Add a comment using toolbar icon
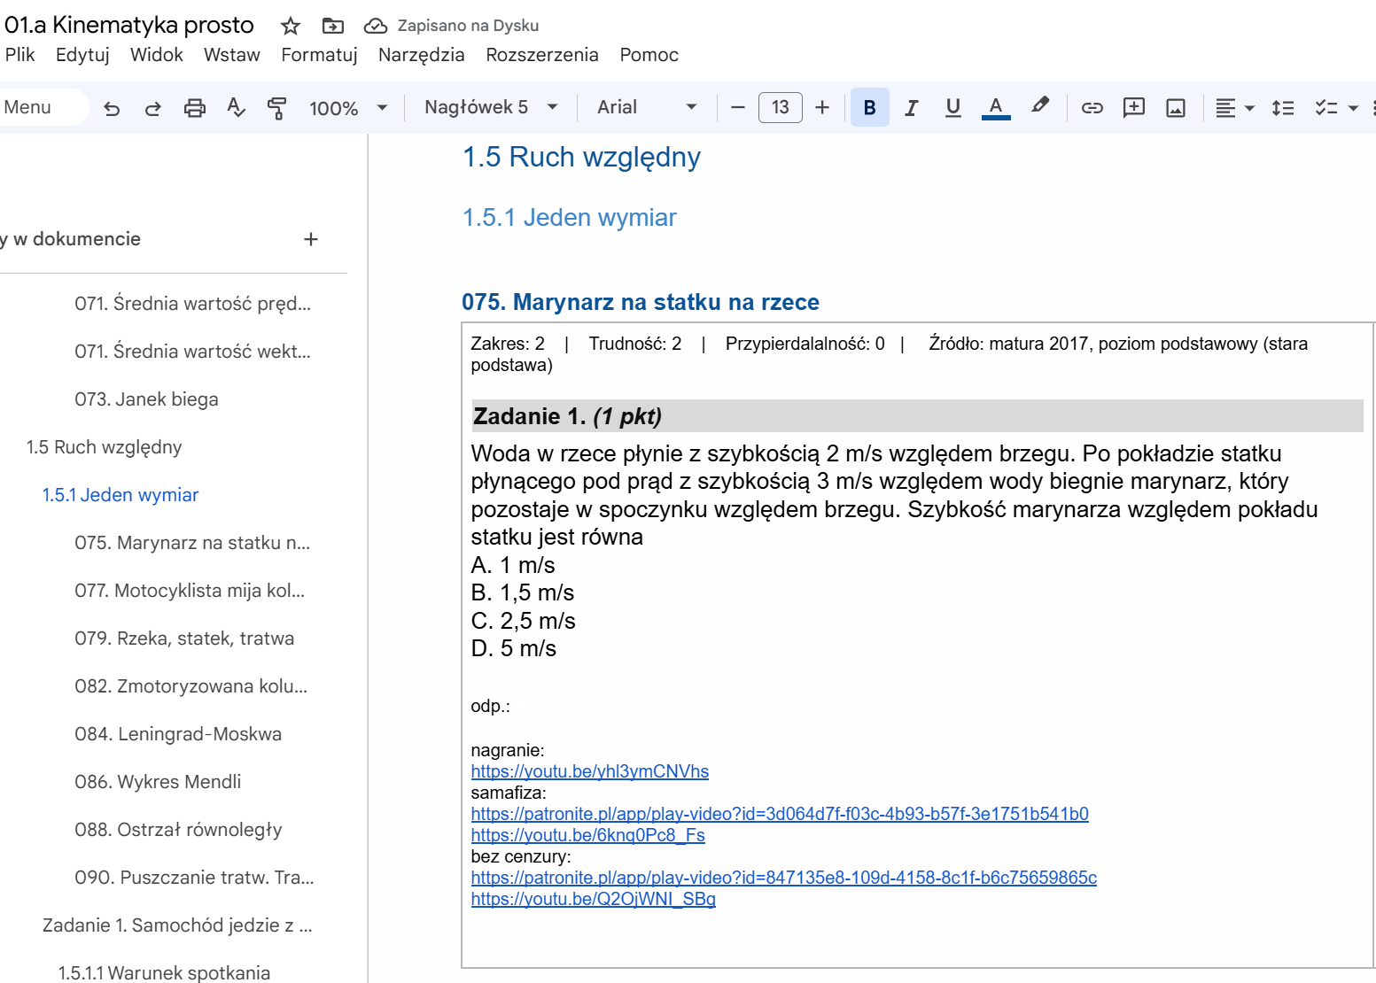The image size is (1376, 983). coord(1133,108)
